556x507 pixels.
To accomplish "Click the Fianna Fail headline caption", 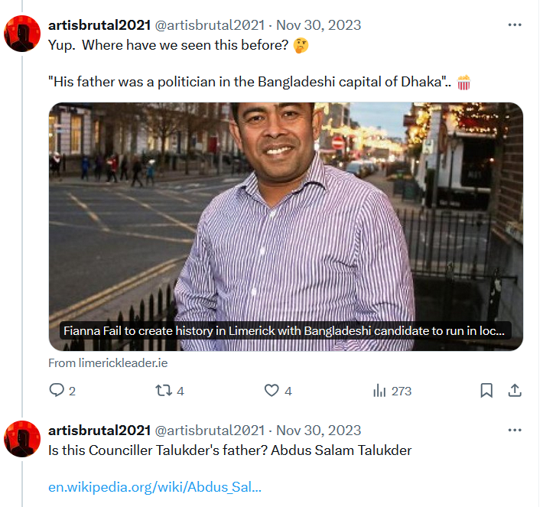I will point(285,330).
